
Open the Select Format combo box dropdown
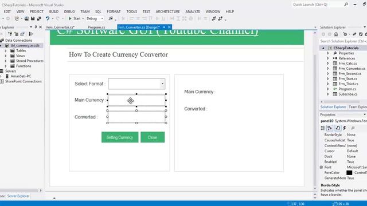pyautogui.click(x=162, y=84)
